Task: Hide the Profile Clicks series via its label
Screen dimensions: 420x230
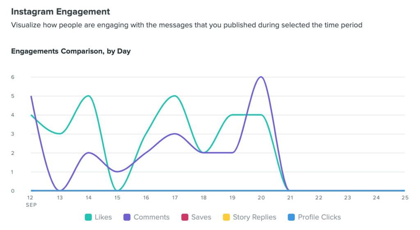Action: click(319, 217)
